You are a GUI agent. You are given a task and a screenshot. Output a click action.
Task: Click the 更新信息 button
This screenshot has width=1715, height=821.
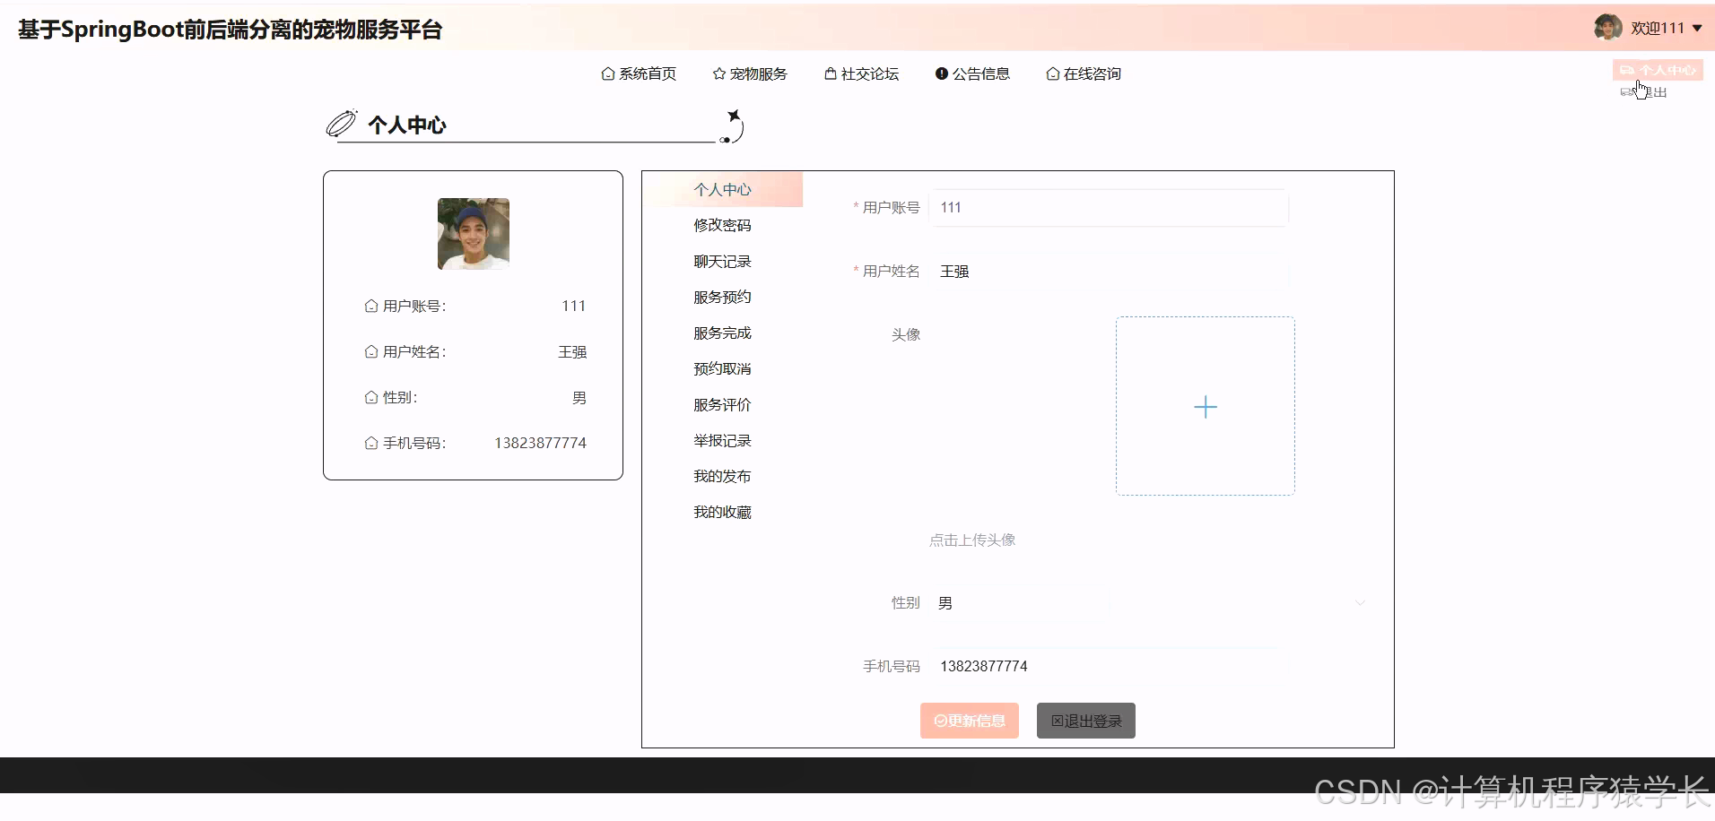pyautogui.click(x=970, y=721)
